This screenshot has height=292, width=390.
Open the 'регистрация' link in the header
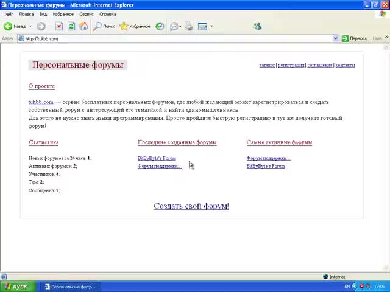291,65
